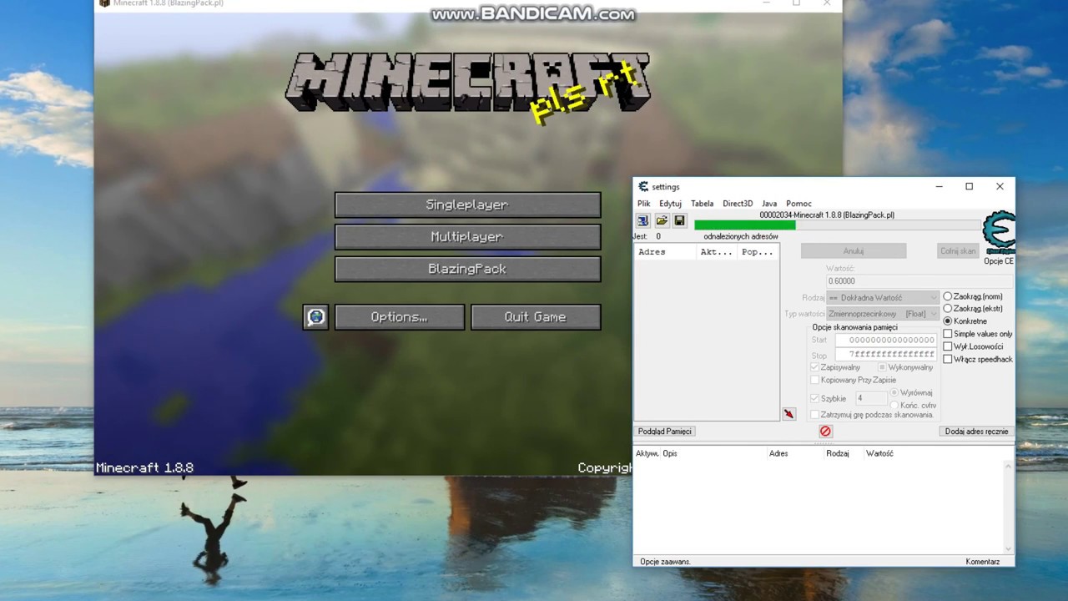Image resolution: width=1068 pixels, height=601 pixels.
Task: Open the Pomoc menu
Action: tap(798, 204)
